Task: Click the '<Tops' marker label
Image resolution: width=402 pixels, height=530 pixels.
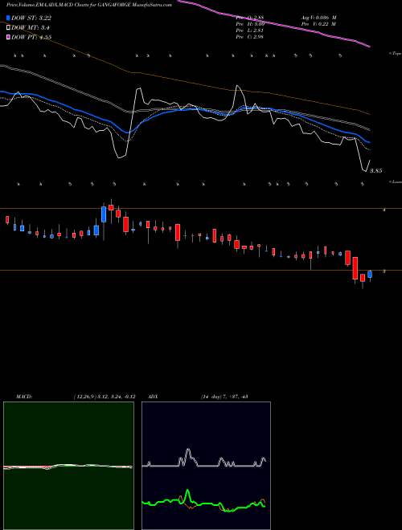Action: [x=395, y=54]
